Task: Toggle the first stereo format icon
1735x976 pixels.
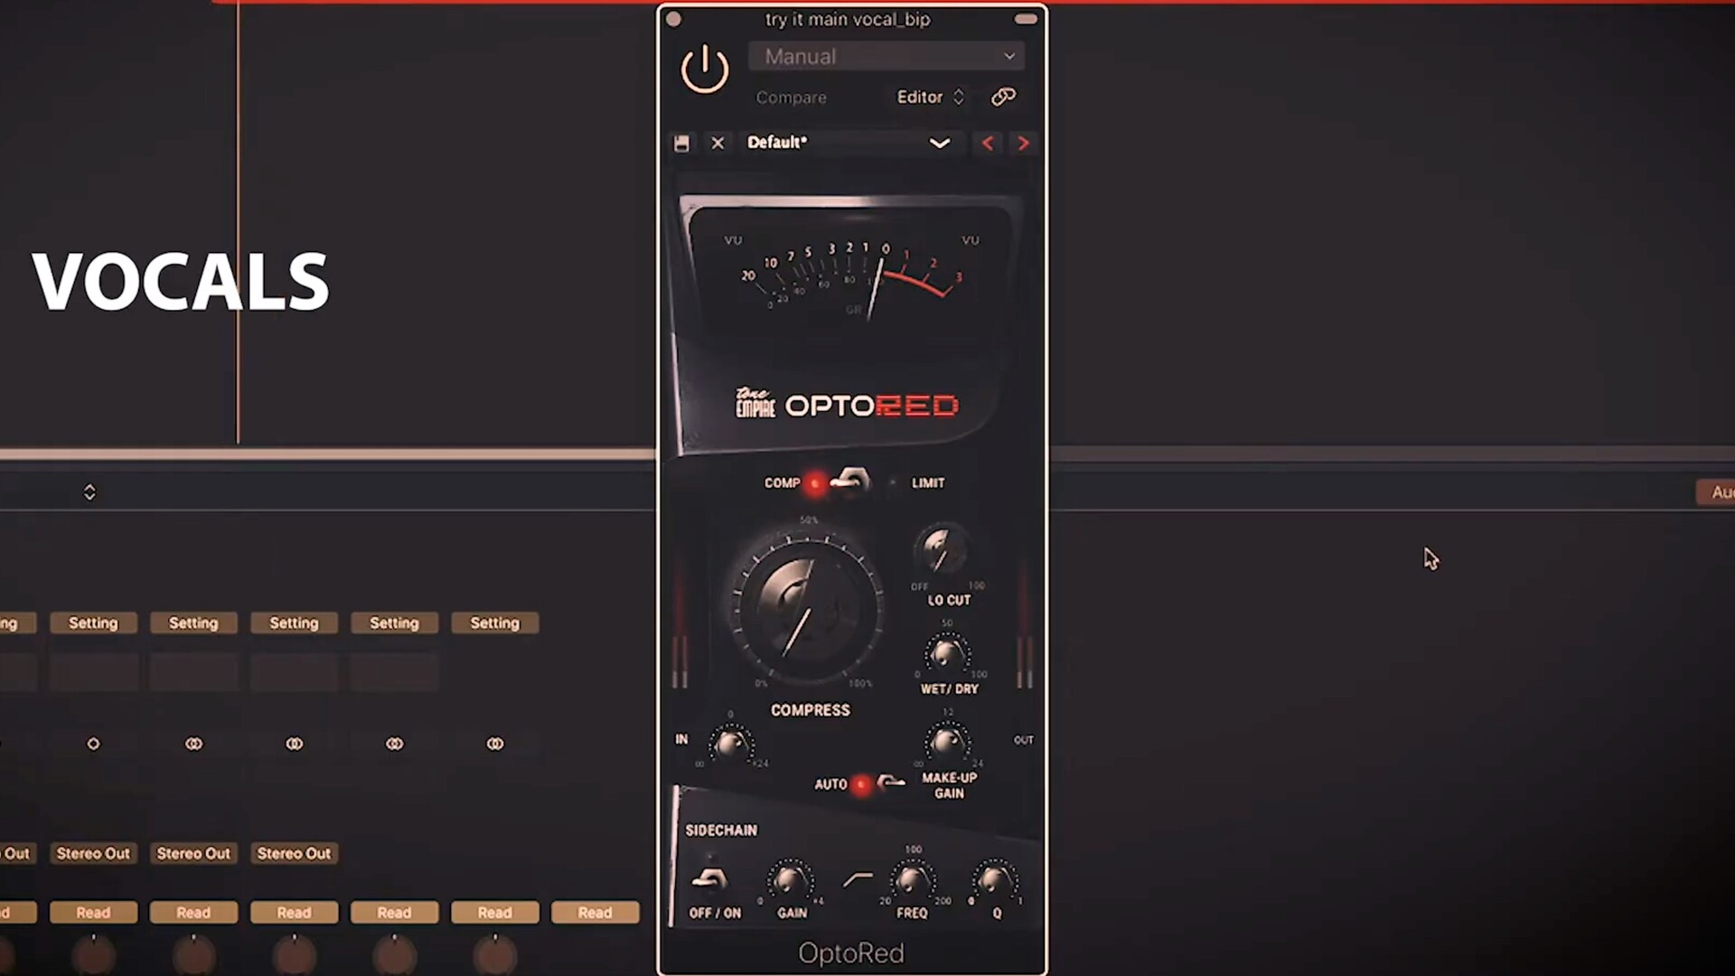Action: (193, 744)
